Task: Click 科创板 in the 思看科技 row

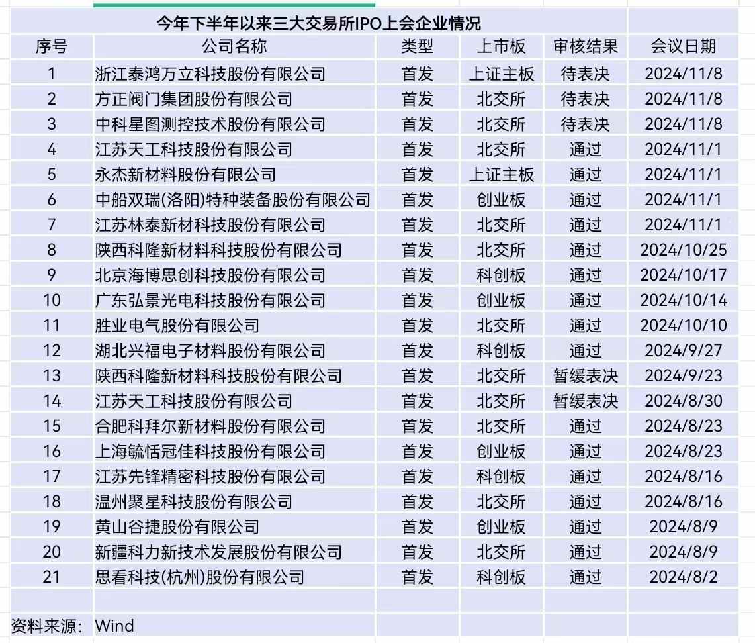Action: [x=502, y=577]
